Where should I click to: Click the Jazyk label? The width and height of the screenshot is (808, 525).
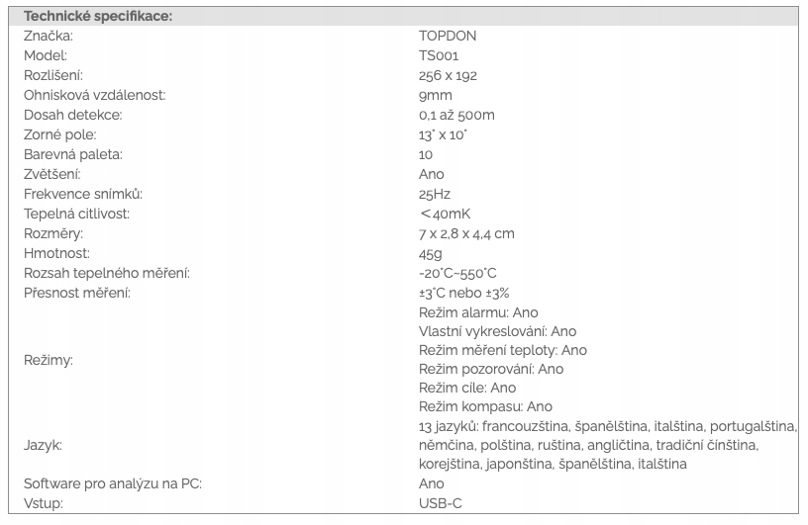(43, 445)
